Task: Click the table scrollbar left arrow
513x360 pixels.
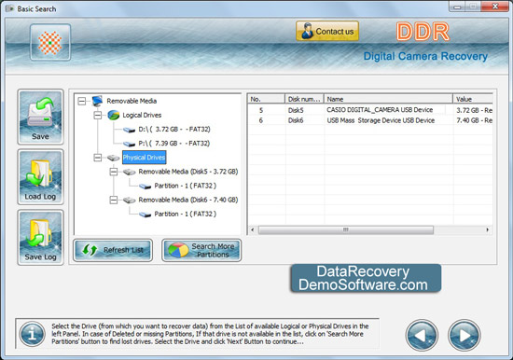Action: click(252, 229)
